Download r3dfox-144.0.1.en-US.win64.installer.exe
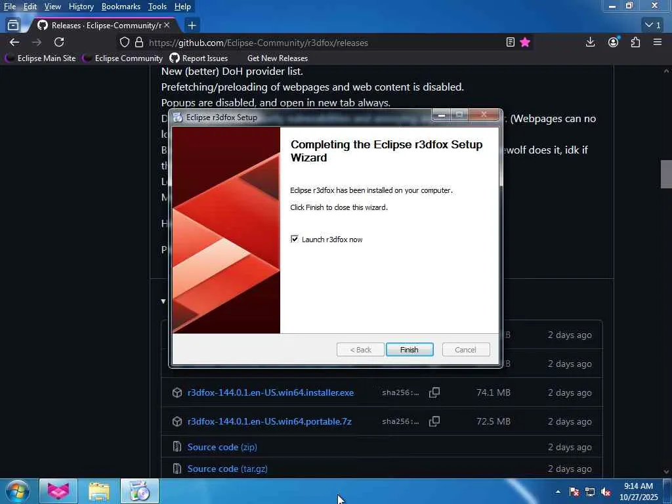Screen dimensions: 672x504 pos(270,392)
